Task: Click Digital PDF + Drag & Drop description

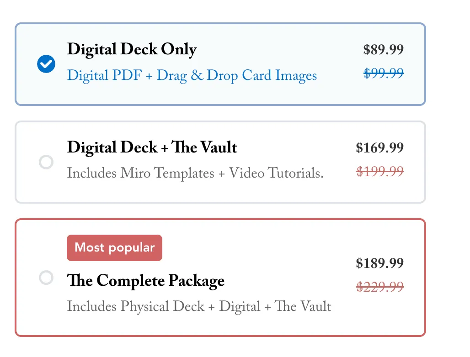Action: (192, 75)
